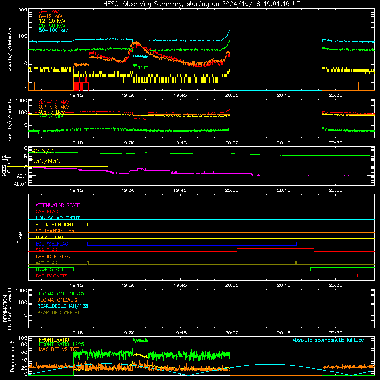Select the REAR_DEC_WEIGHT legend label
The height and width of the screenshot is (380, 380).
[x=58, y=313]
